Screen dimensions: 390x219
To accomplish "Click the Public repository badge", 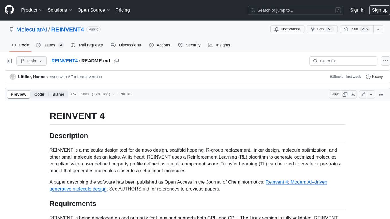I will coord(93,29).
